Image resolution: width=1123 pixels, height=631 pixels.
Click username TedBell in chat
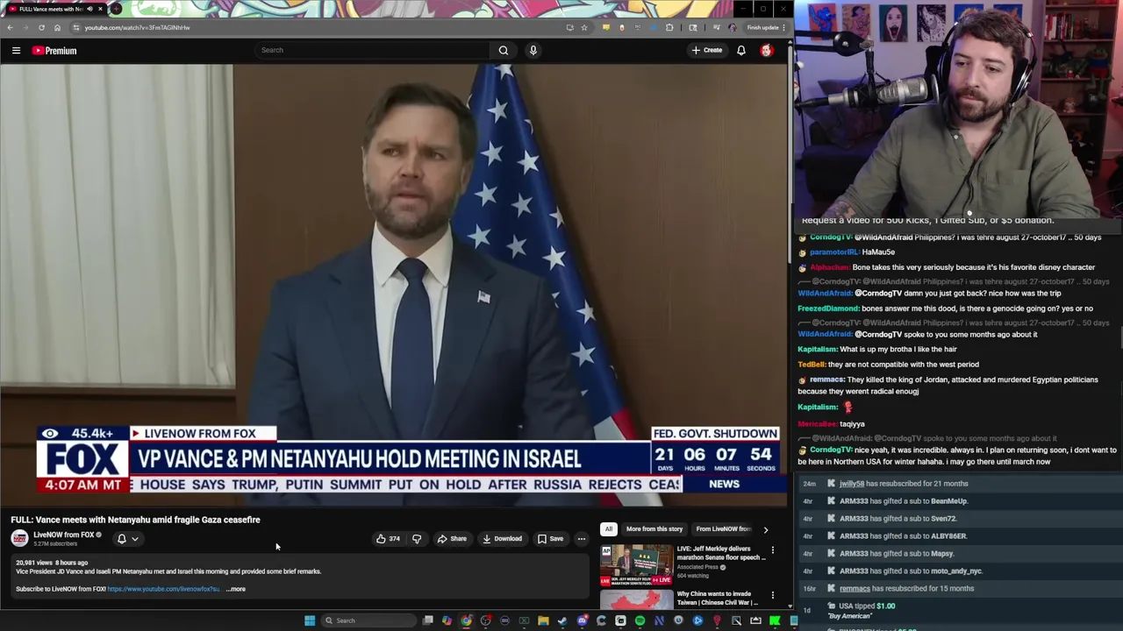point(812,365)
